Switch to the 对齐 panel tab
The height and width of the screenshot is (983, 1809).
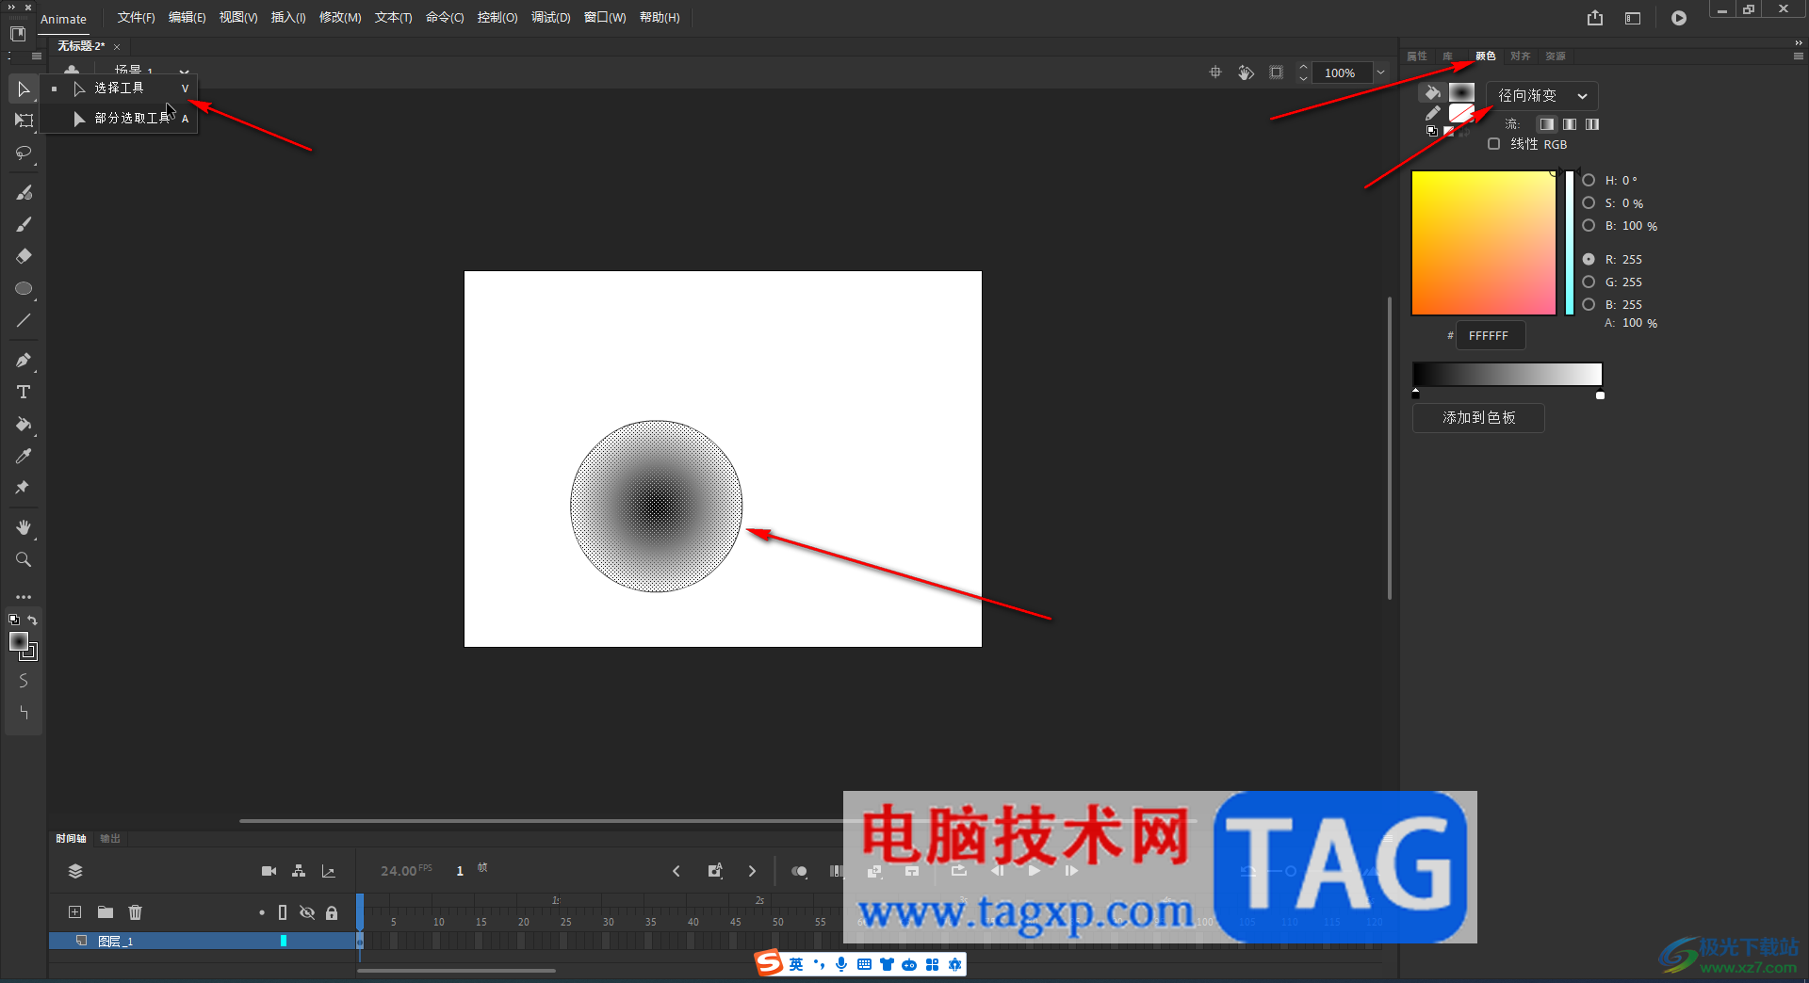click(1520, 56)
